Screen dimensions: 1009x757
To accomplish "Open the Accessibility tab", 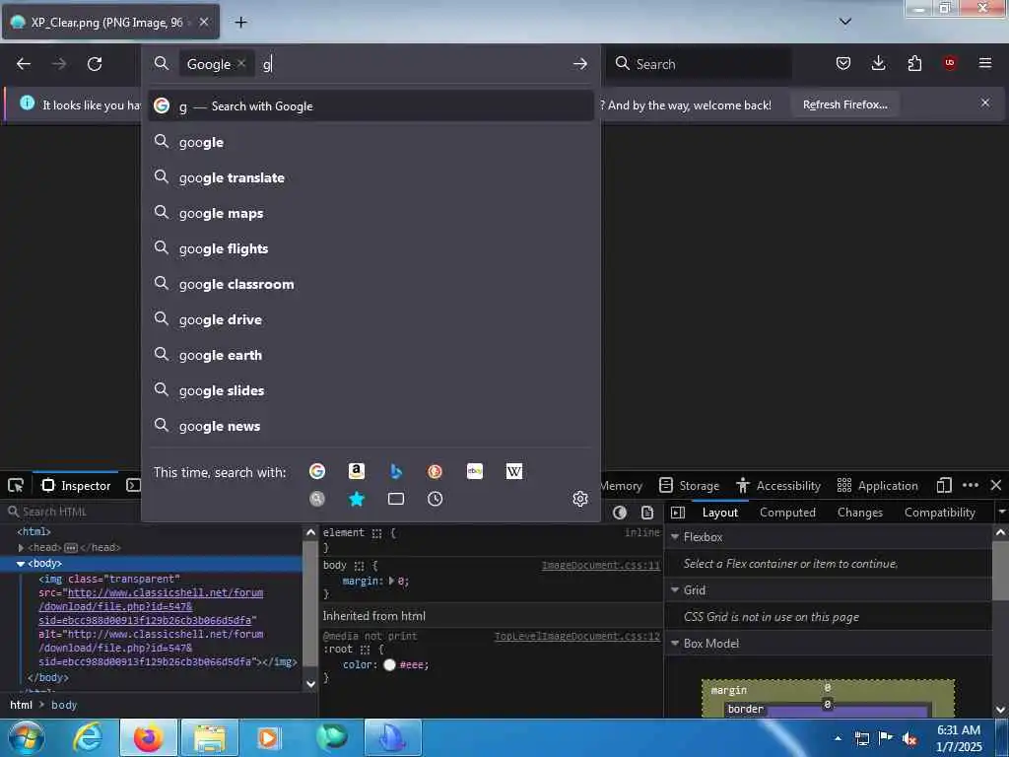I will click(x=779, y=485).
